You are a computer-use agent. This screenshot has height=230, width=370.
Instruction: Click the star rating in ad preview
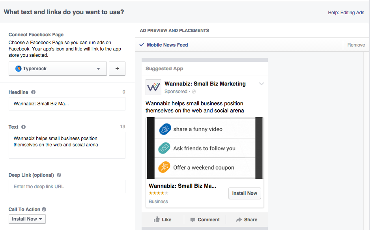[x=158, y=193]
